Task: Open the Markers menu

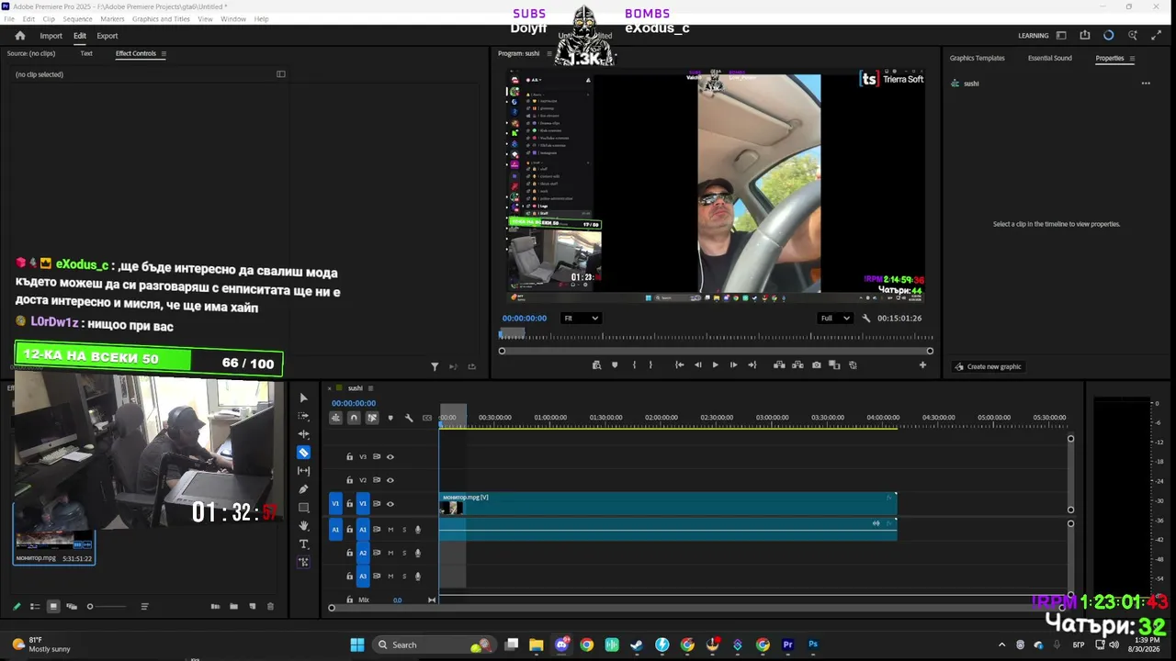Action: [112, 19]
